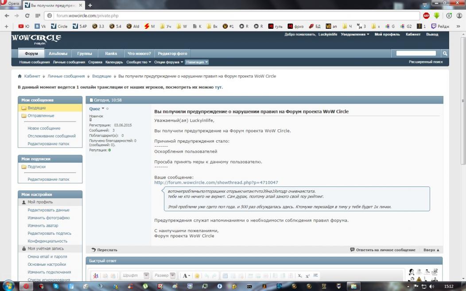Click the forum search magnifier icon
The height and width of the screenshot is (291, 466).
click(x=445, y=54)
